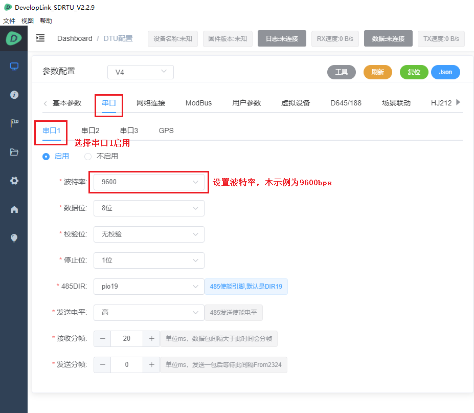The image size is (474, 413).
Task: Click the 刷新 refresh button
Action: coord(377,72)
